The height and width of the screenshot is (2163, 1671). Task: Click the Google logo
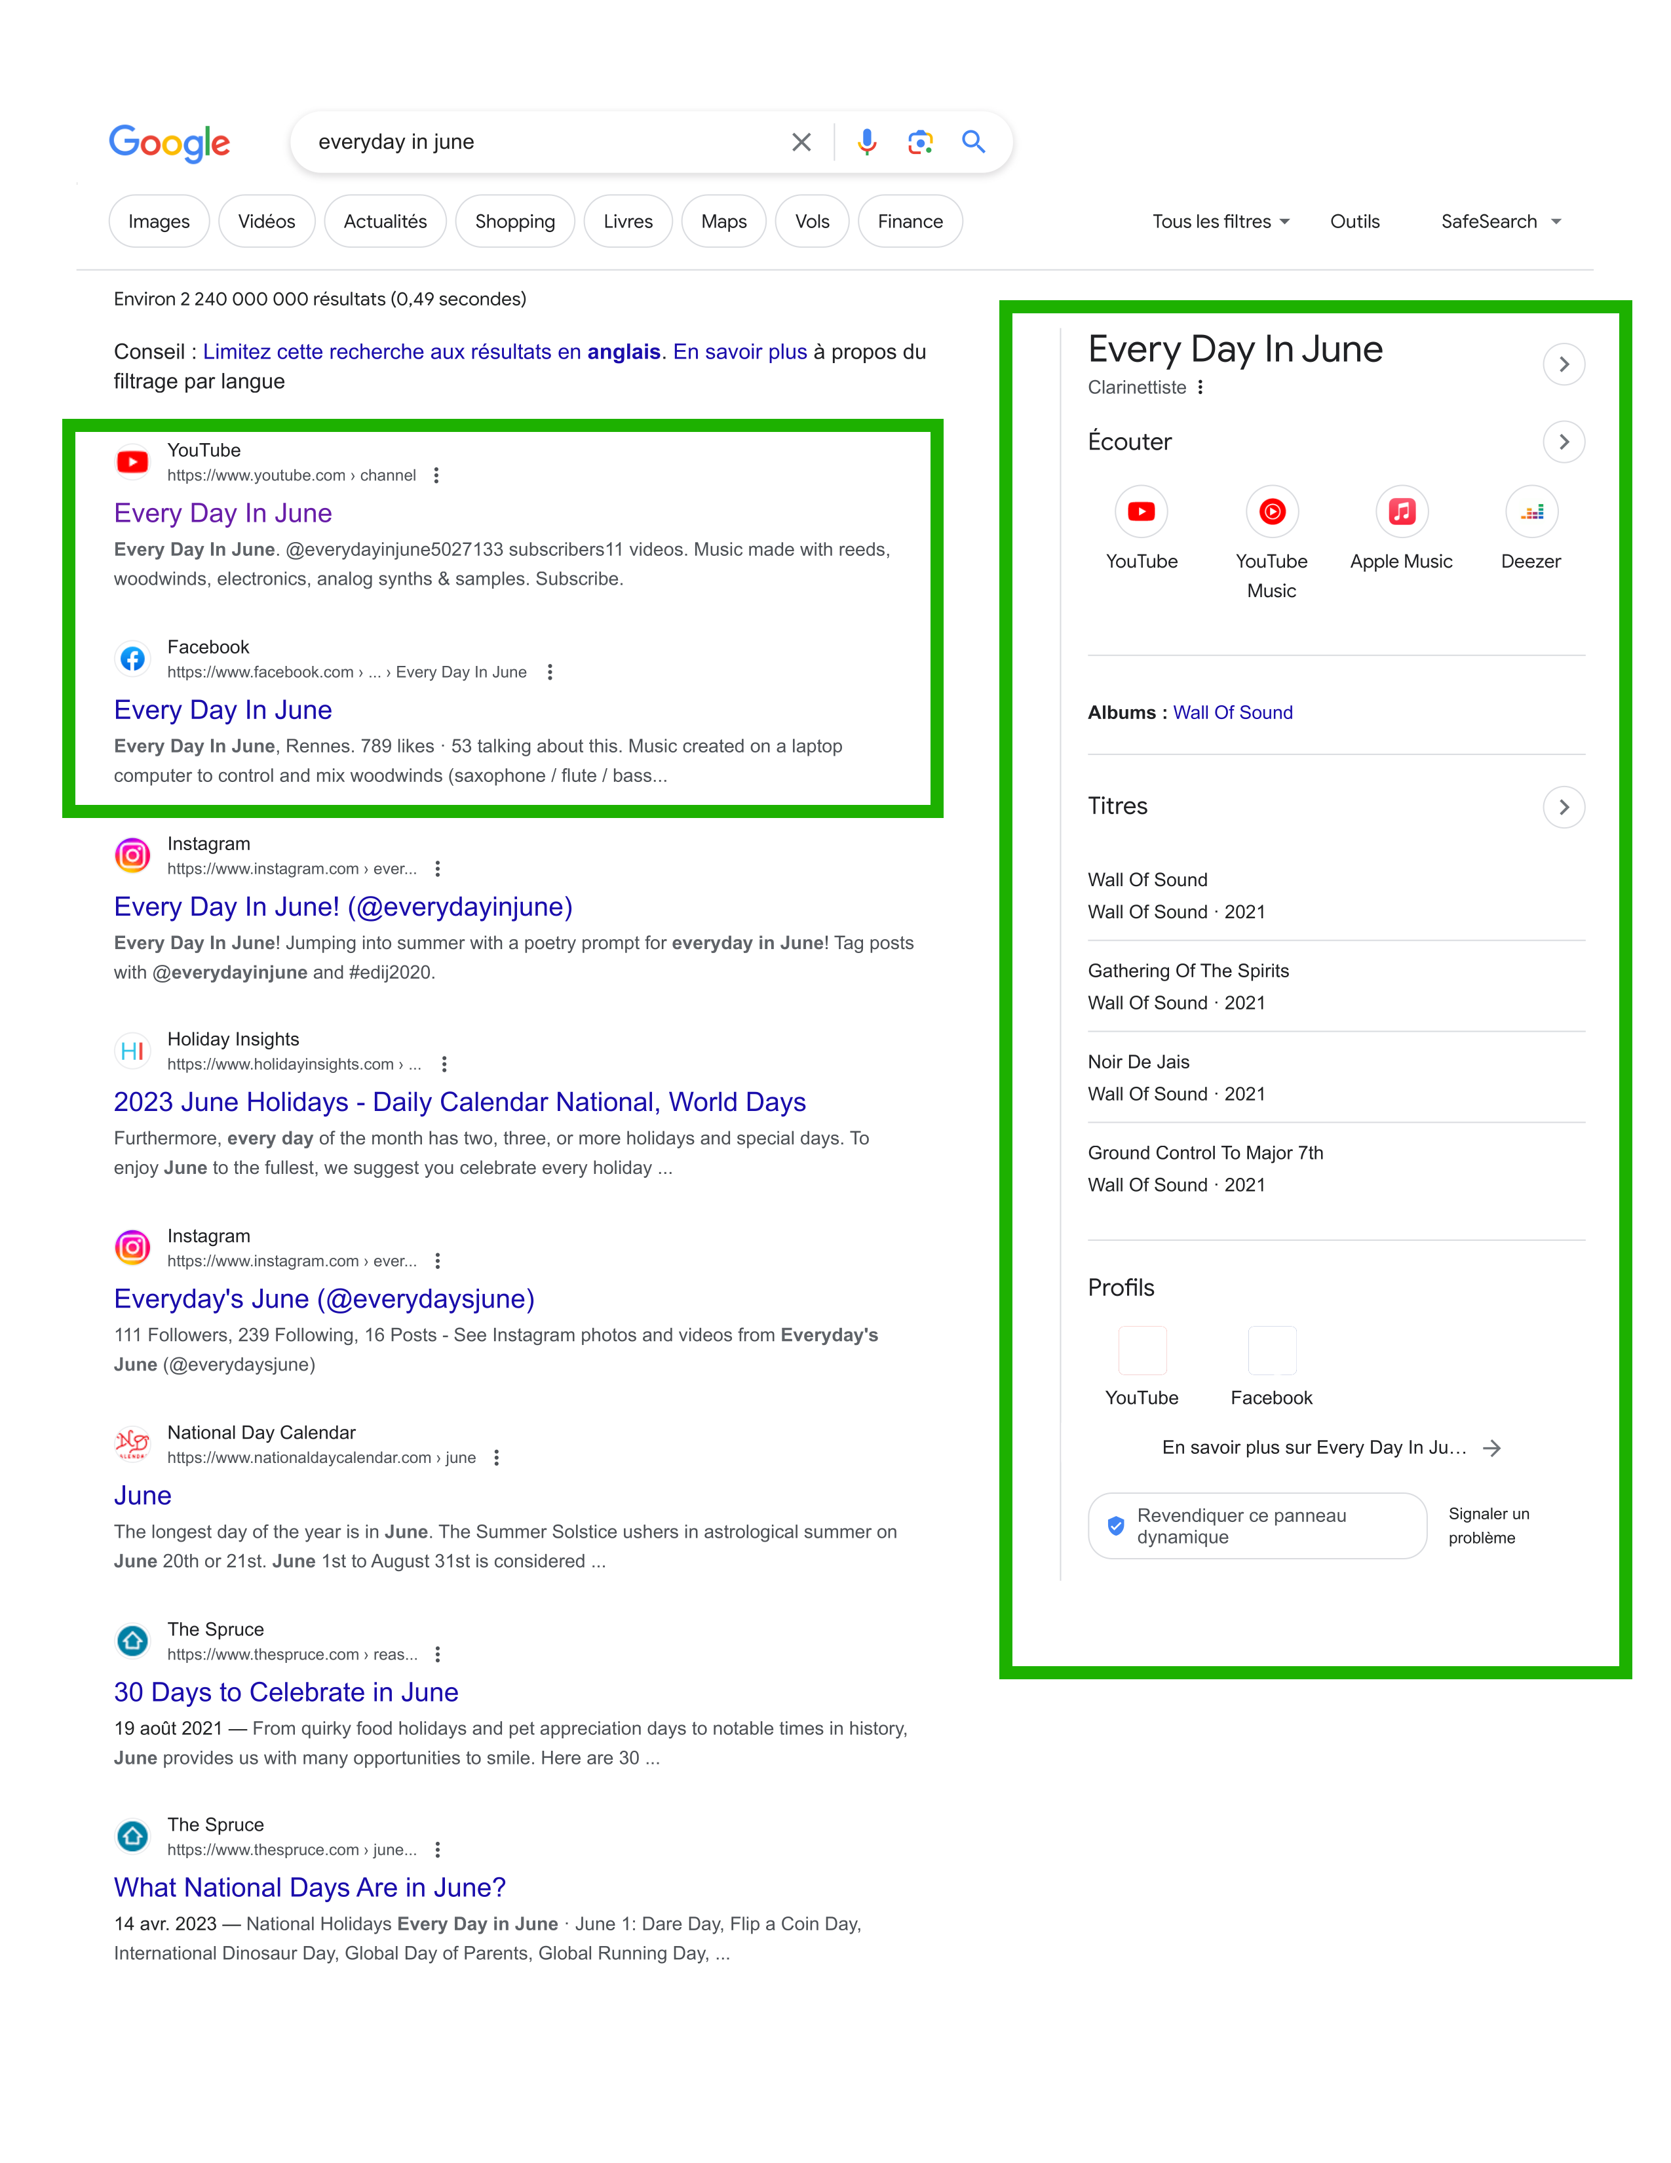[169, 143]
